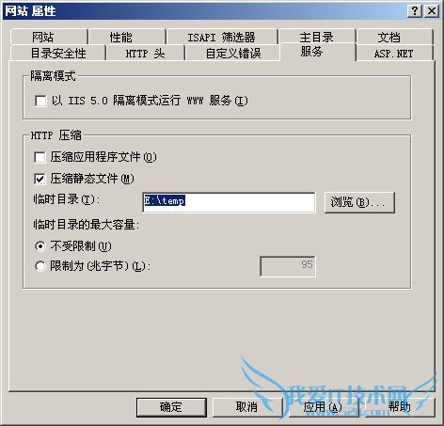Image resolution: width=444 pixels, height=426 pixels.
Task: Close the 网站属性 dialog window
Action: coord(432,11)
